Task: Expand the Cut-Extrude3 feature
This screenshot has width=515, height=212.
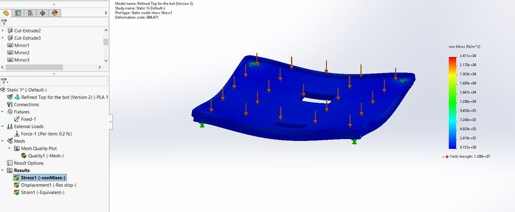Action: click(3, 38)
